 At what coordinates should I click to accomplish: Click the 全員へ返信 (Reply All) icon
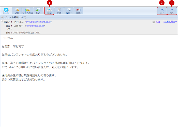point(27,11)
